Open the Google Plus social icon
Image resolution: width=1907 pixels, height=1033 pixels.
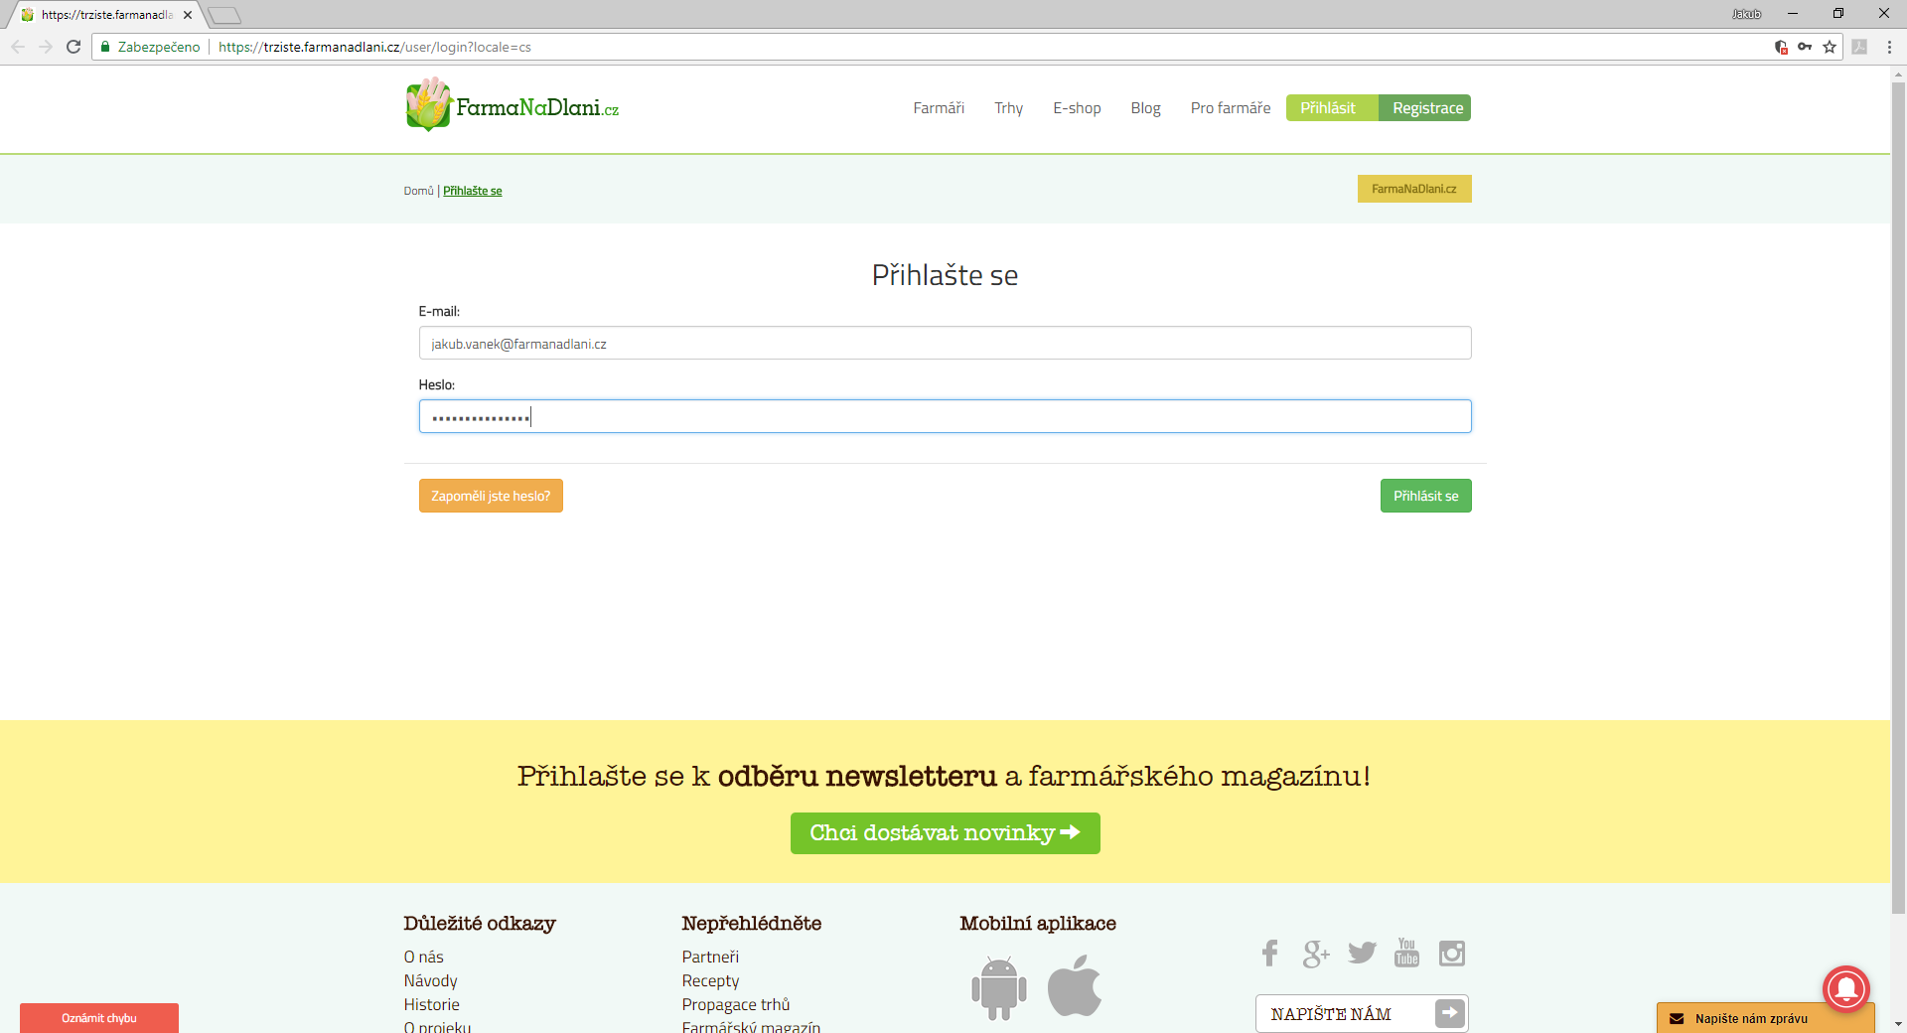[x=1316, y=954]
